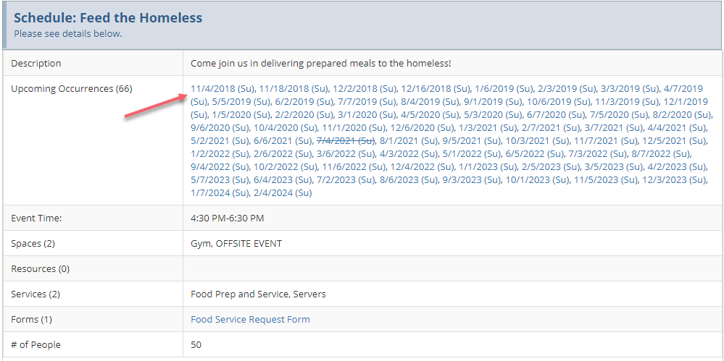Open the 11/4/2018 (Su) occurrence link
Screen dimensions: 724x361
tap(222, 88)
